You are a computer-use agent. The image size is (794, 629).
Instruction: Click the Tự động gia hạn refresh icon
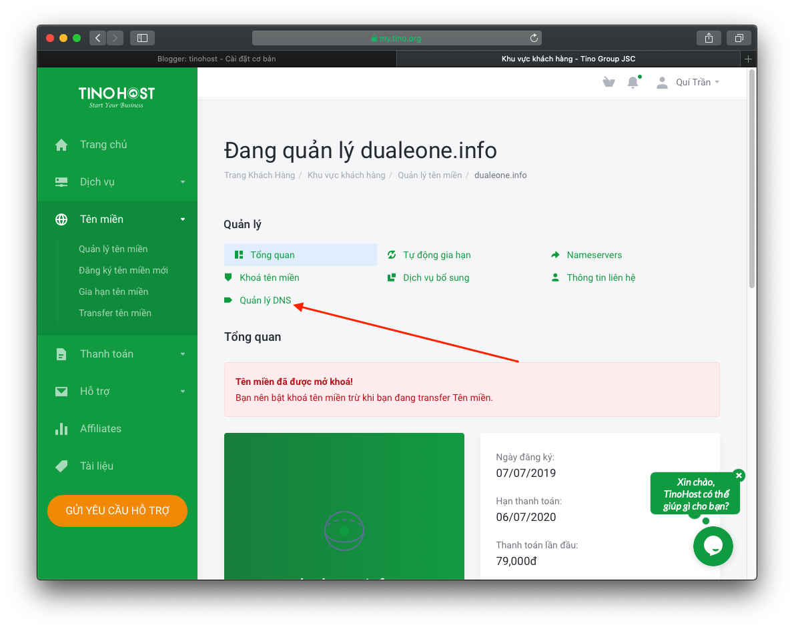click(392, 255)
